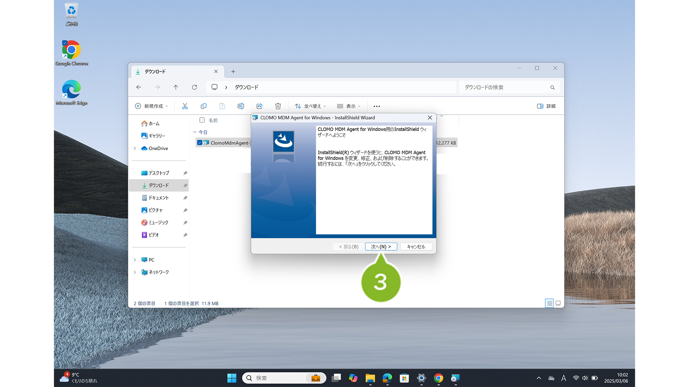The image size is (689, 387).
Task: Open the installer icon on taskbar
Action: coord(455,378)
